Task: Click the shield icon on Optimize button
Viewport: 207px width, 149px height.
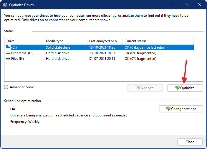Action: coord(178,88)
